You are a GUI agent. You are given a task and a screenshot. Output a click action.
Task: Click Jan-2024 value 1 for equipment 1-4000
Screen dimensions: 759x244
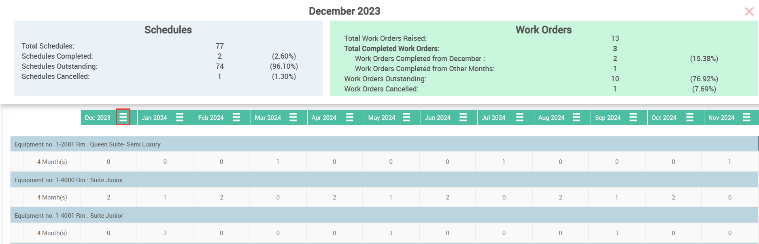[165, 197]
